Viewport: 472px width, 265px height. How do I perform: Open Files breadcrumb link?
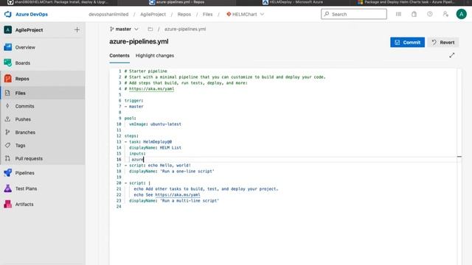click(x=207, y=14)
